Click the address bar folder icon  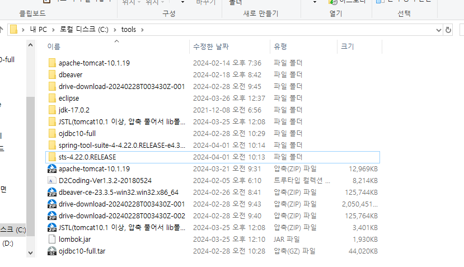13,29
